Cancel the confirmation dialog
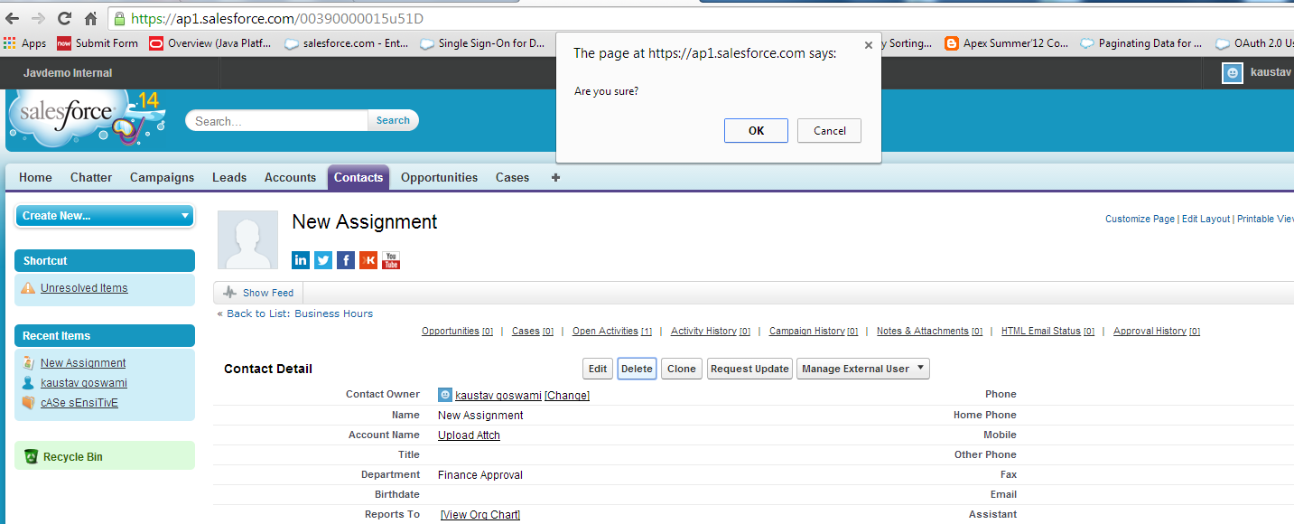The image size is (1294, 524). pyautogui.click(x=829, y=131)
